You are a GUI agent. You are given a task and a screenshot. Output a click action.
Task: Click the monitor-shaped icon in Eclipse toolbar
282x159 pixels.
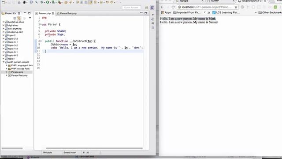pyautogui.click(x=31, y=2)
